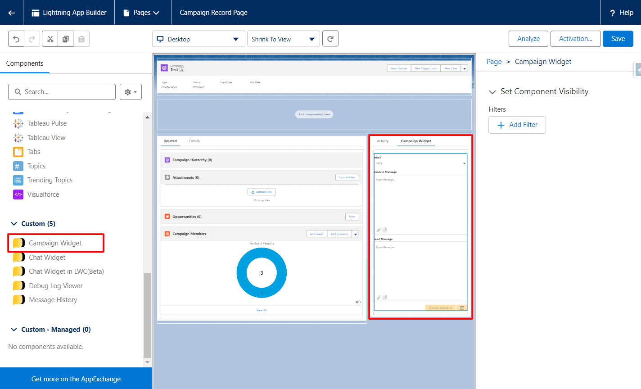Select the Components tab
The height and width of the screenshot is (389, 641).
pyautogui.click(x=25, y=63)
